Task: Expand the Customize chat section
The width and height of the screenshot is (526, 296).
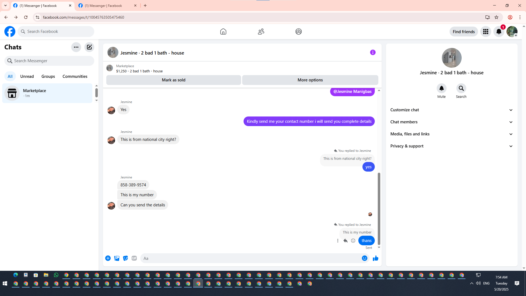Action: click(x=451, y=110)
